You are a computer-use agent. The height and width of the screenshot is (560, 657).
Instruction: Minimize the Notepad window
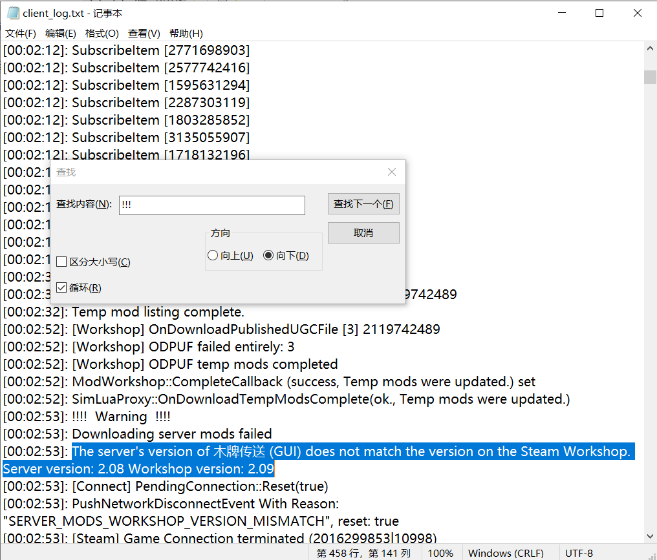point(562,13)
